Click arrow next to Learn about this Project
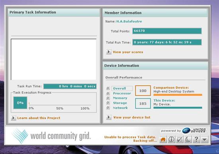The height and width of the screenshot is (154, 219). [14, 118]
